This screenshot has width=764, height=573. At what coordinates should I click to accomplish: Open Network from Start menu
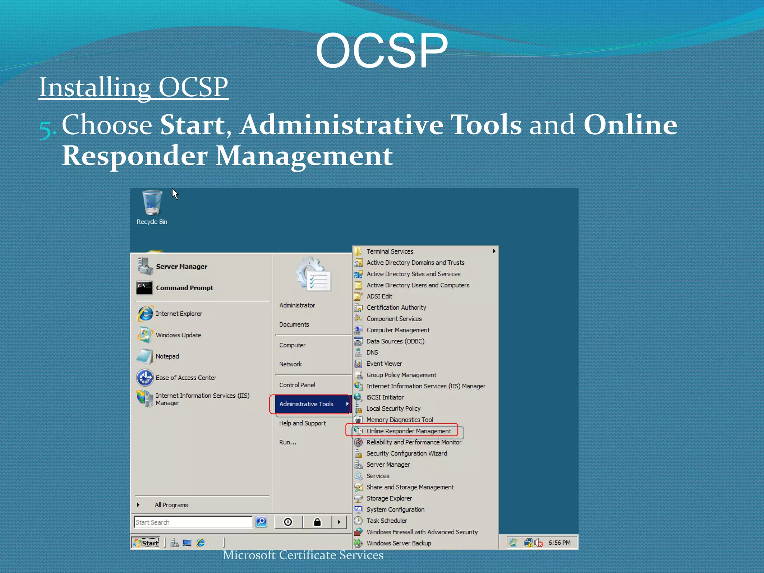click(x=290, y=364)
